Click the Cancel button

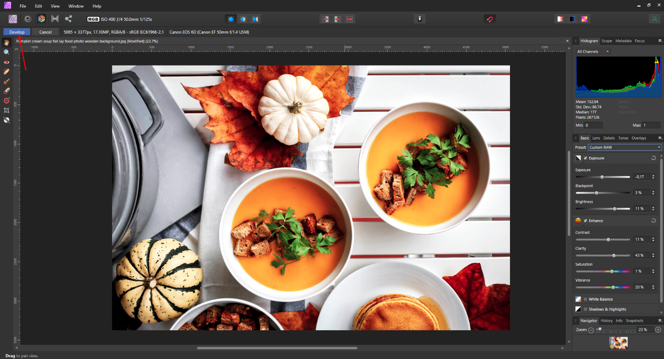[45, 32]
